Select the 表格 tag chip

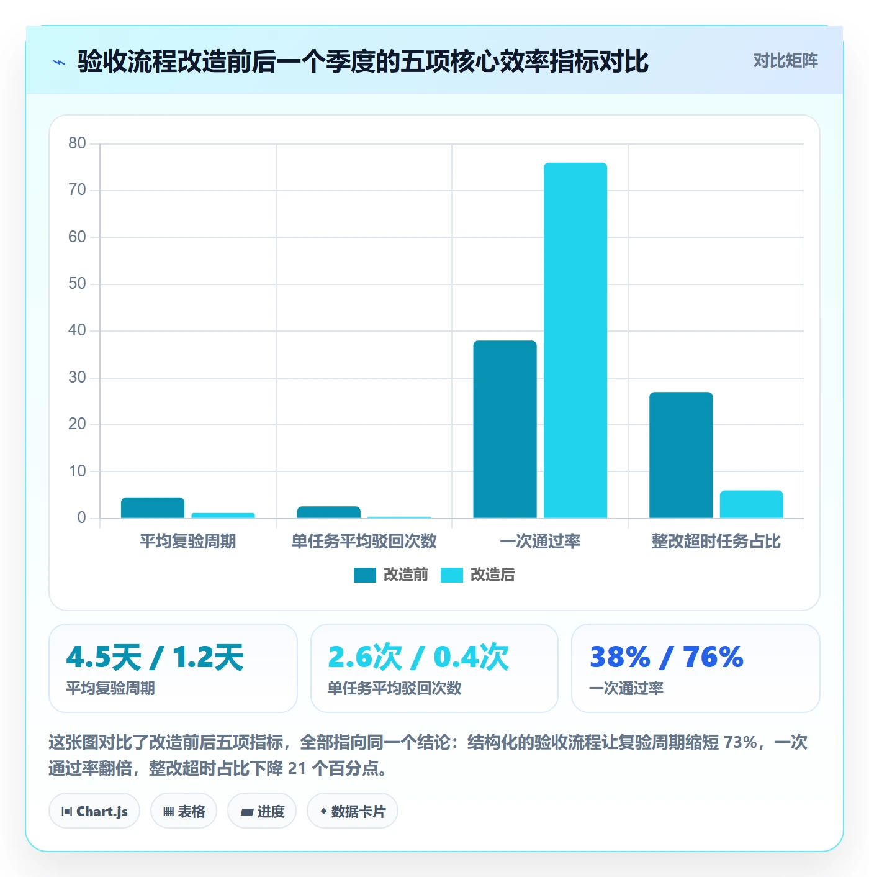point(184,811)
